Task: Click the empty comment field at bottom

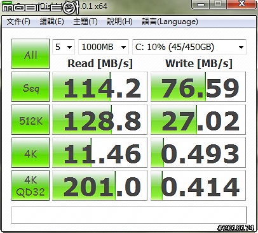Action: click(129, 215)
